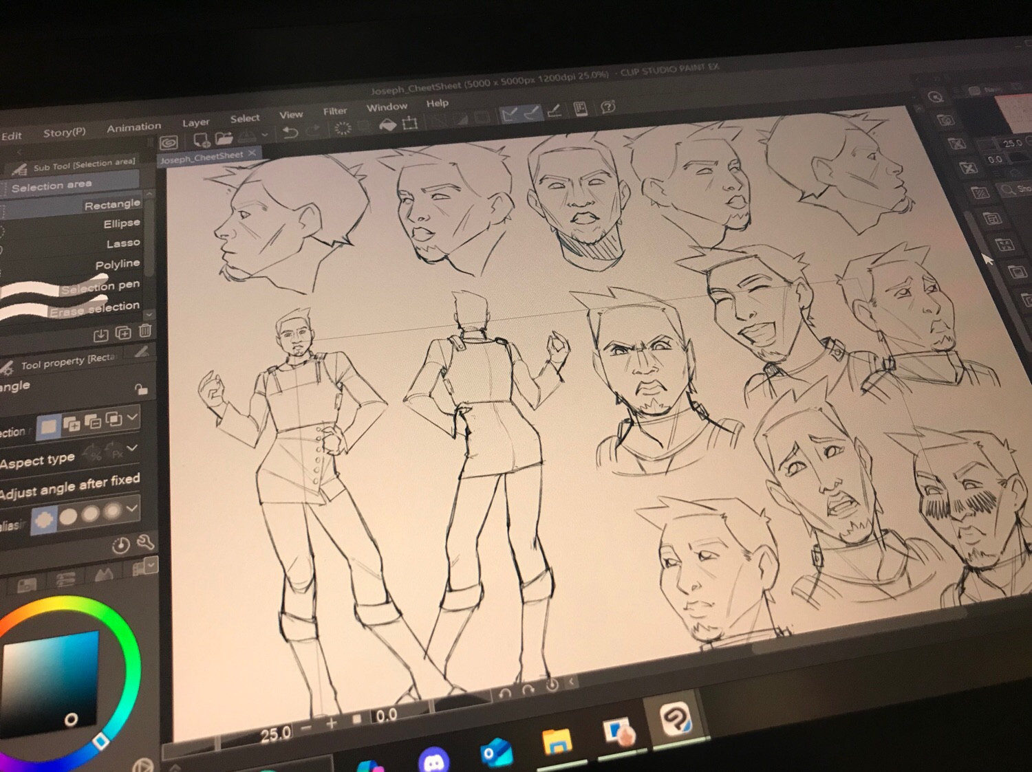Open the Edit menu
Screen dimensions: 1032x772
[11, 136]
